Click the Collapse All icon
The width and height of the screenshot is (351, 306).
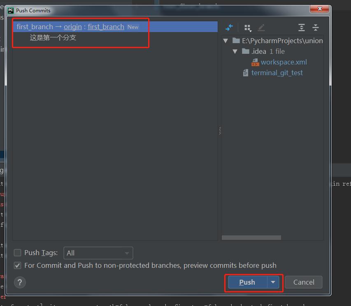click(316, 28)
